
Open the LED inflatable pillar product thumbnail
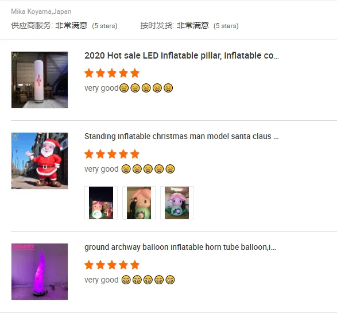(40, 80)
